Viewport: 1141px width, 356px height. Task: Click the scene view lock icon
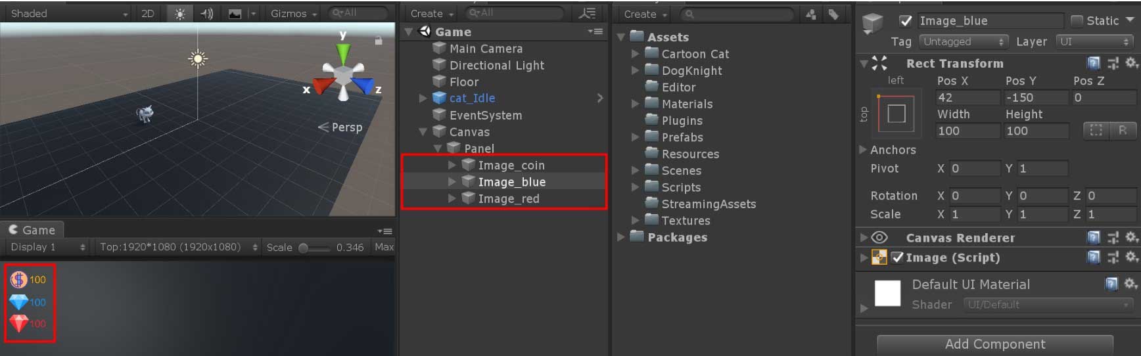[x=379, y=41]
